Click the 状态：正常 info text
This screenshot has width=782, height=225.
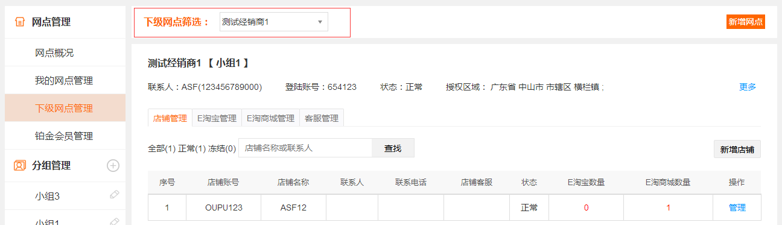401,87
